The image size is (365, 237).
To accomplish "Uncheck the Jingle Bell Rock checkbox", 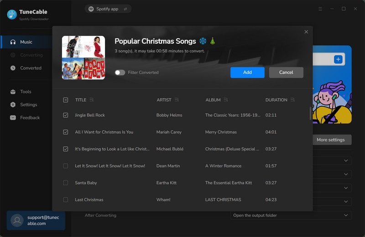I will pos(66,115).
